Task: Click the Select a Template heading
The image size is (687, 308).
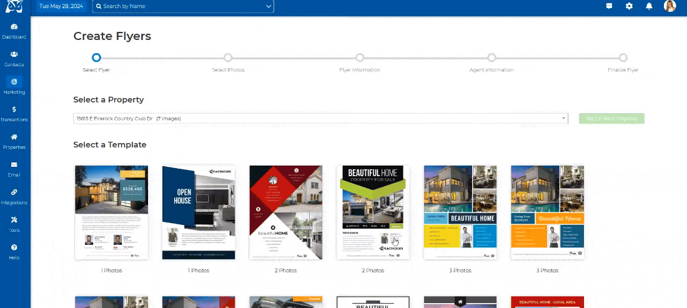Action: (109, 144)
